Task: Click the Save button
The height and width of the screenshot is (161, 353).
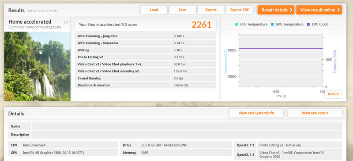Action: point(182,10)
